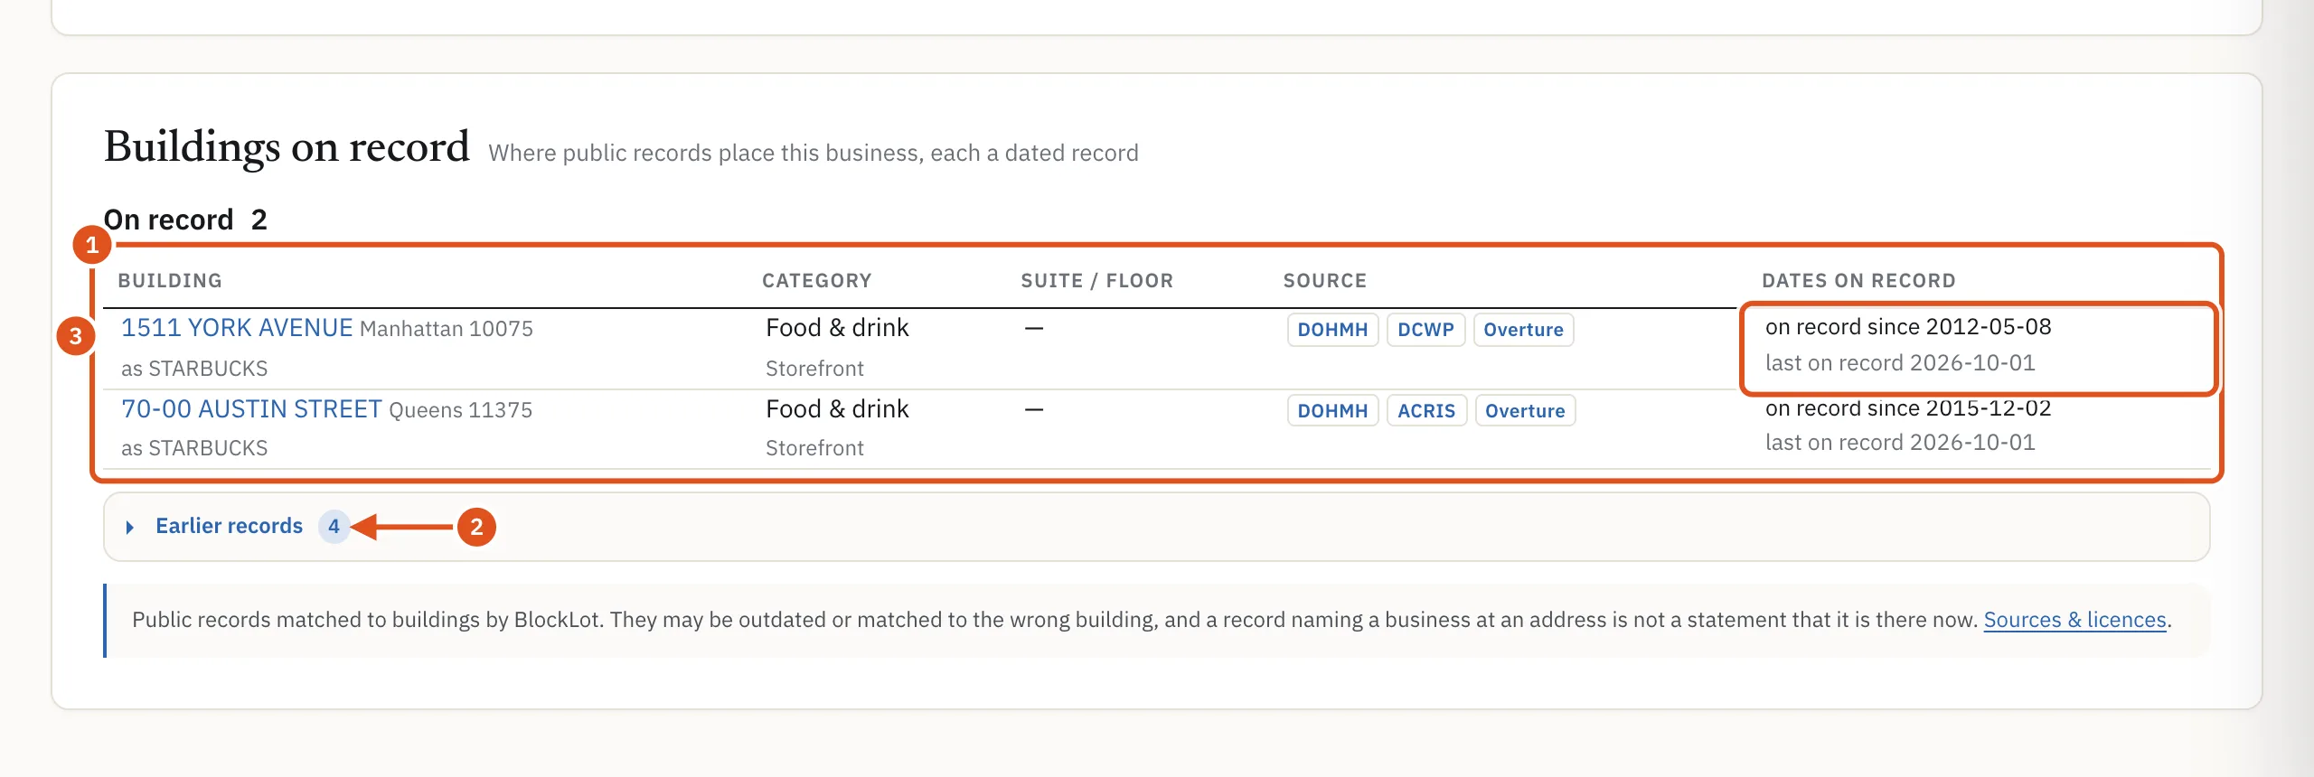
Task: Click the DCWP source badge
Action: pos(1425,330)
